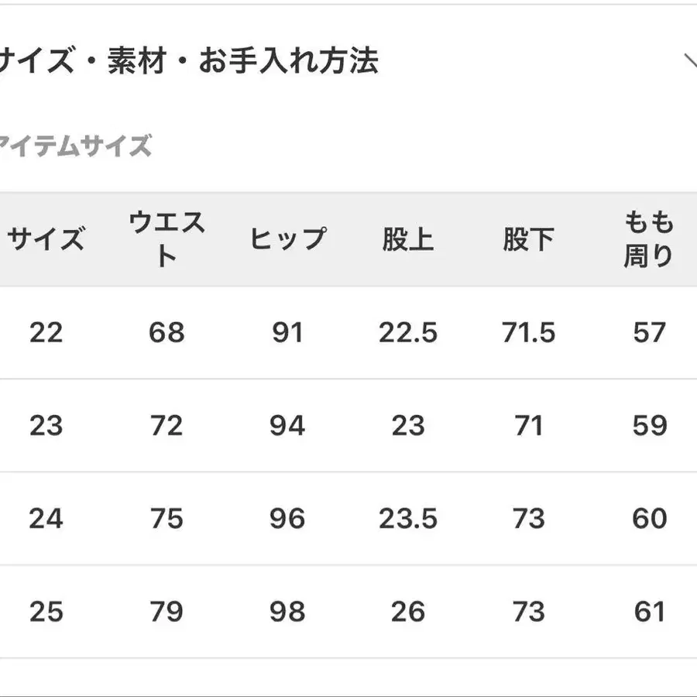Select the もも周り column header

(x=648, y=239)
